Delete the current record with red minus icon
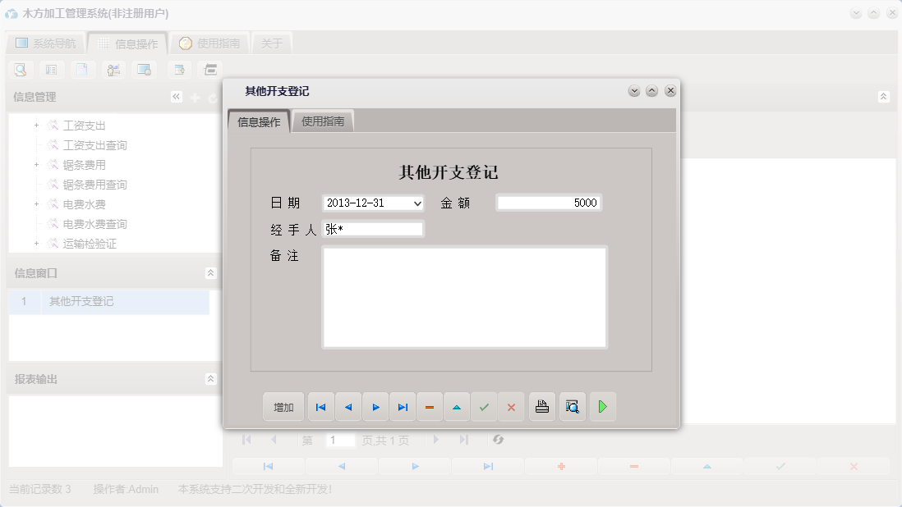The image size is (902, 507). [x=430, y=406]
